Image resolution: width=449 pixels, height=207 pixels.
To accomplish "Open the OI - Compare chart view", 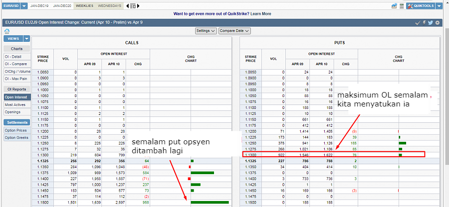I will [x=17, y=64].
